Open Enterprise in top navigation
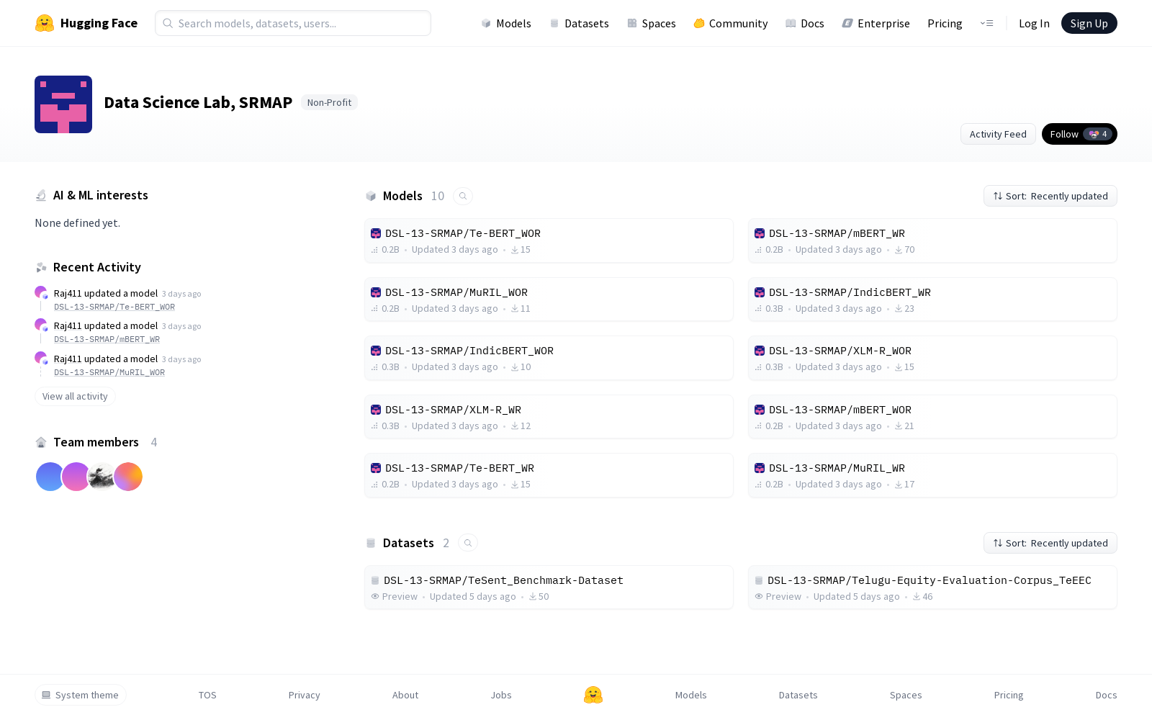The height and width of the screenshot is (720, 1152). (876, 23)
